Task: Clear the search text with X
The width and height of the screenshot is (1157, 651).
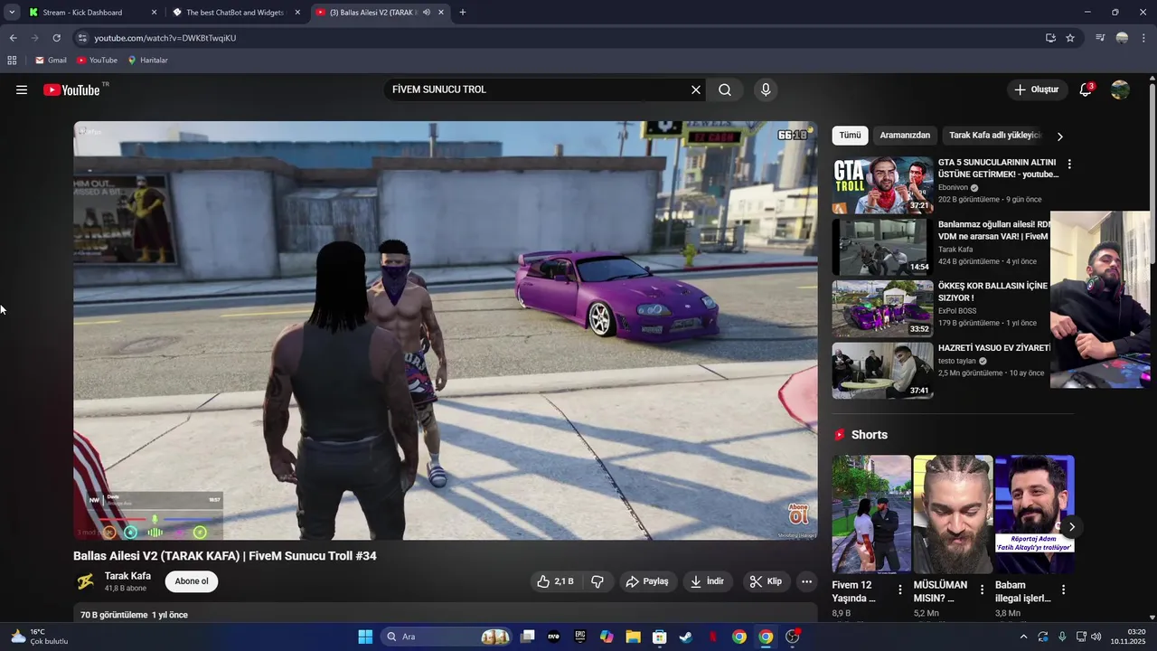Action: click(696, 90)
